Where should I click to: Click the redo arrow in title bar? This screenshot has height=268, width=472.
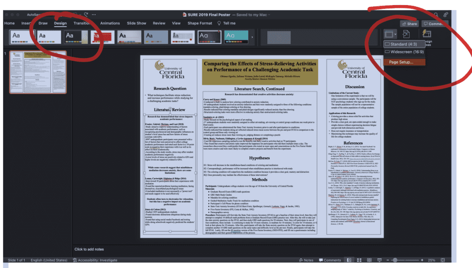click(86, 14)
